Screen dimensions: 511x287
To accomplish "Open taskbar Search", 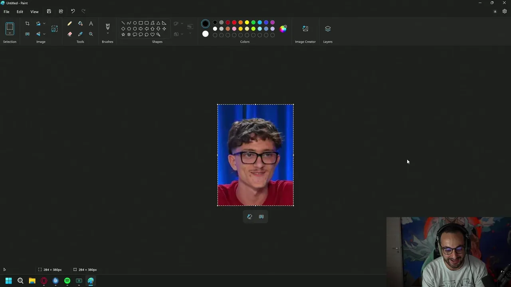I will click(x=20, y=281).
